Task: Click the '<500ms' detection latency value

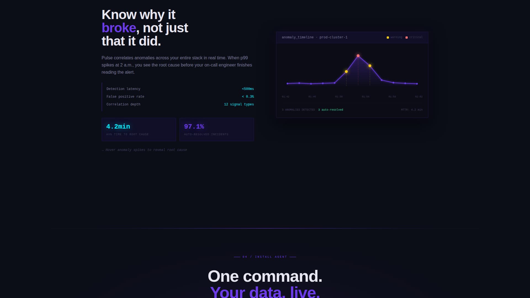Action: tap(248, 89)
